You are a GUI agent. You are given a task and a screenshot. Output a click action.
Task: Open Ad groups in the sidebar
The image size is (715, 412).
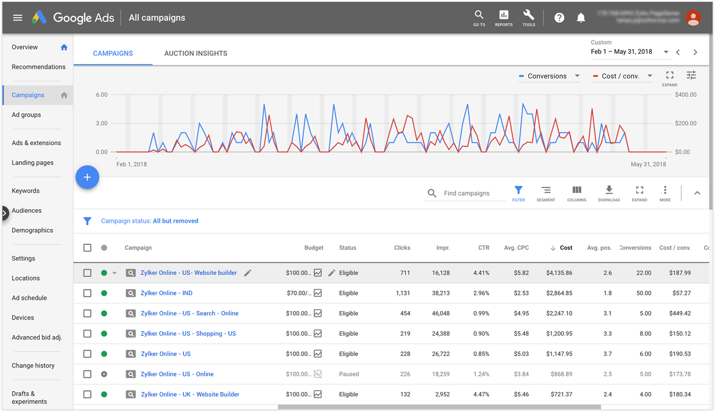point(27,115)
